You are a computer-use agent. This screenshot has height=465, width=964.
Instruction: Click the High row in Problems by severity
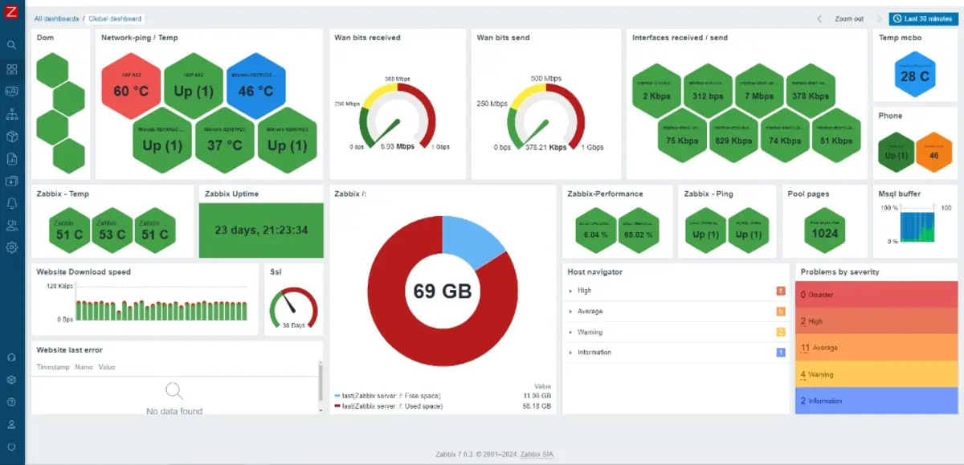pyautogui.click(x=876, y=321)
